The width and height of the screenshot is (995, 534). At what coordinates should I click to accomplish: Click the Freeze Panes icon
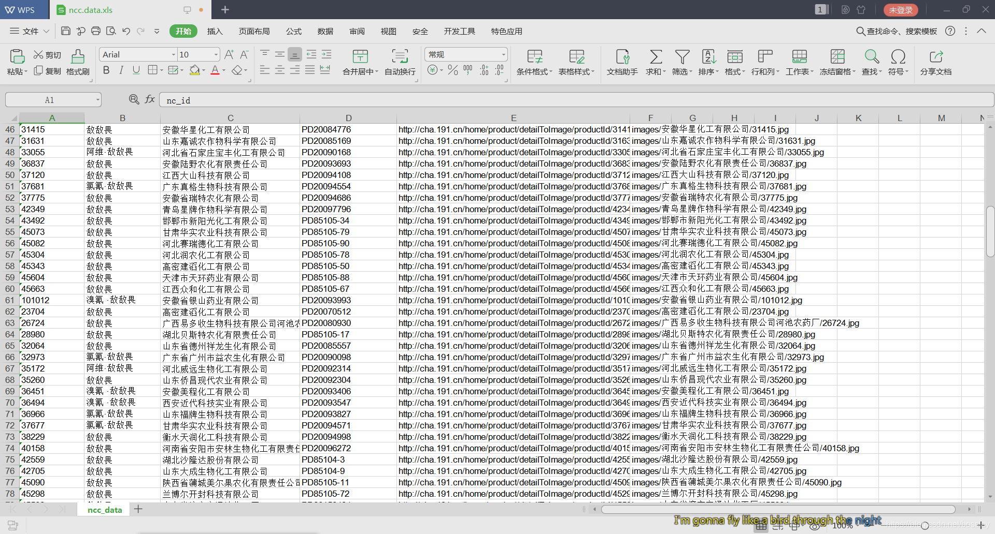click(837, 56)
